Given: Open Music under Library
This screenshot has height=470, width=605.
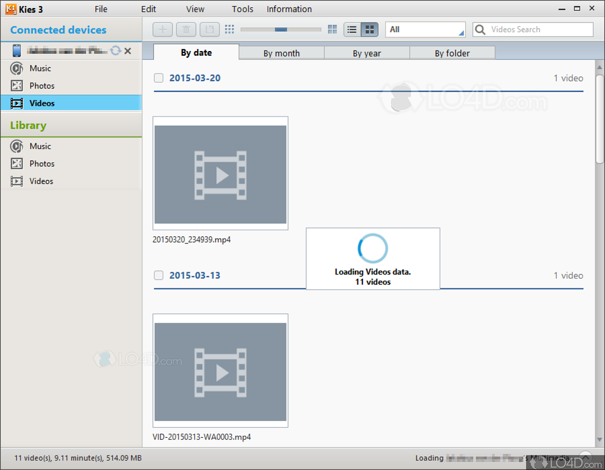Looking at the screenshot, I should [72, 146].
